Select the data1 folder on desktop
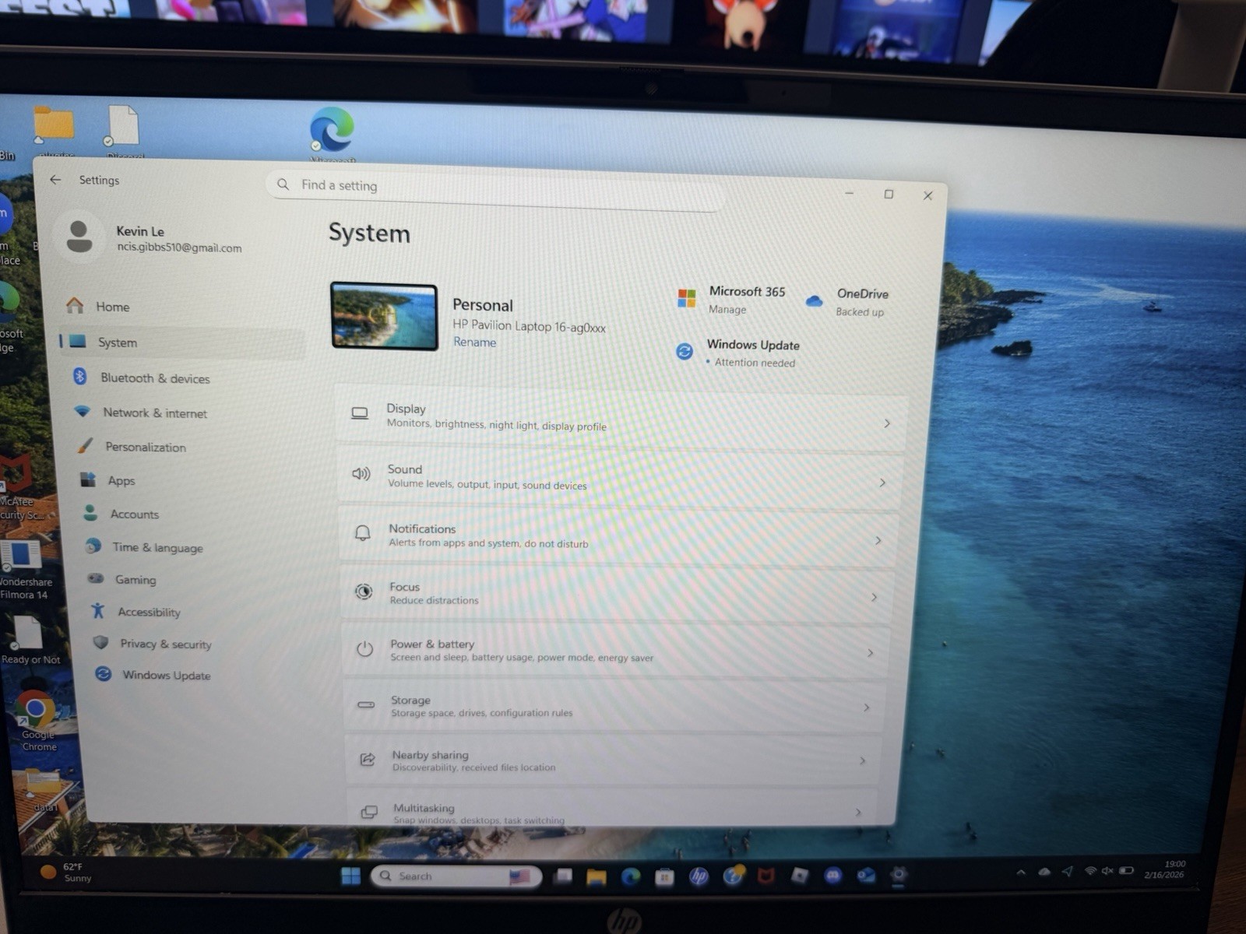Screen dimensions: 1246x934 44,789
